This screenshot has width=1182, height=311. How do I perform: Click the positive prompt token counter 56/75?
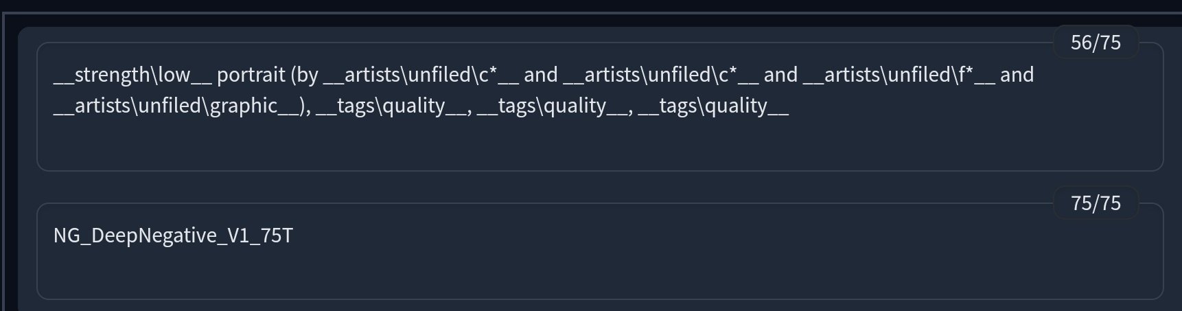[x=1096, y=43]
